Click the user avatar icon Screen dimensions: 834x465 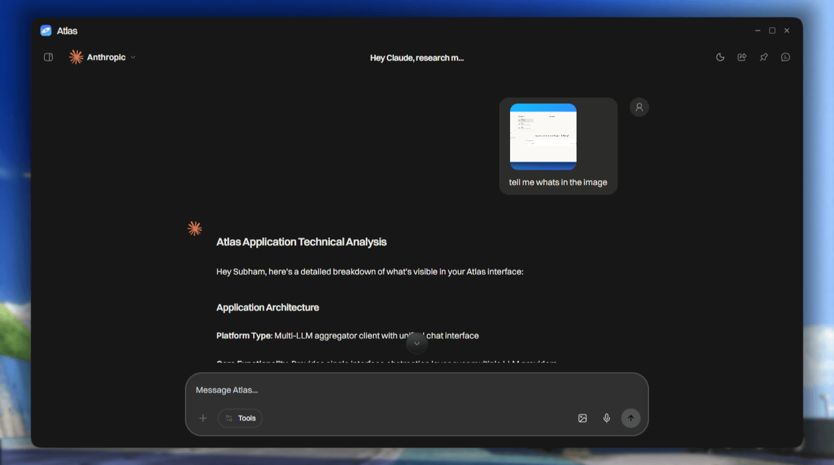[x=639, y=107]
